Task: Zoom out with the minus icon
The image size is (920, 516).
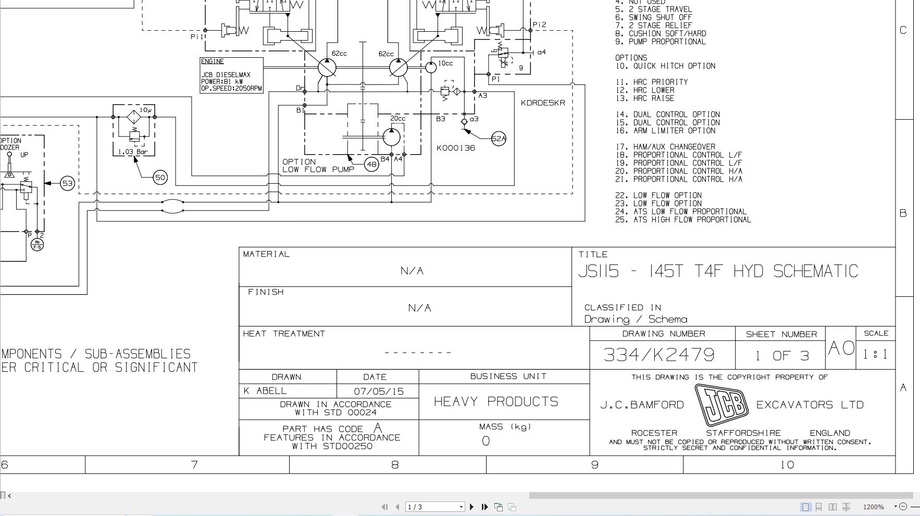Action: coord(903,506)
